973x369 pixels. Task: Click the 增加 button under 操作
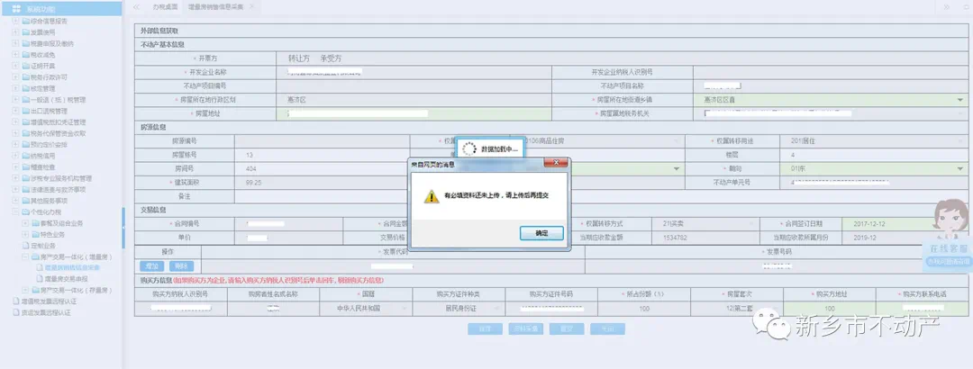coord(152,265)
